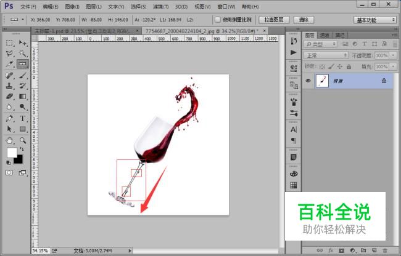Screen dimensions: 401x256
Task: Select the Rectangular Marquee tool
Action: pyautogui.click(x=9, y=43)
